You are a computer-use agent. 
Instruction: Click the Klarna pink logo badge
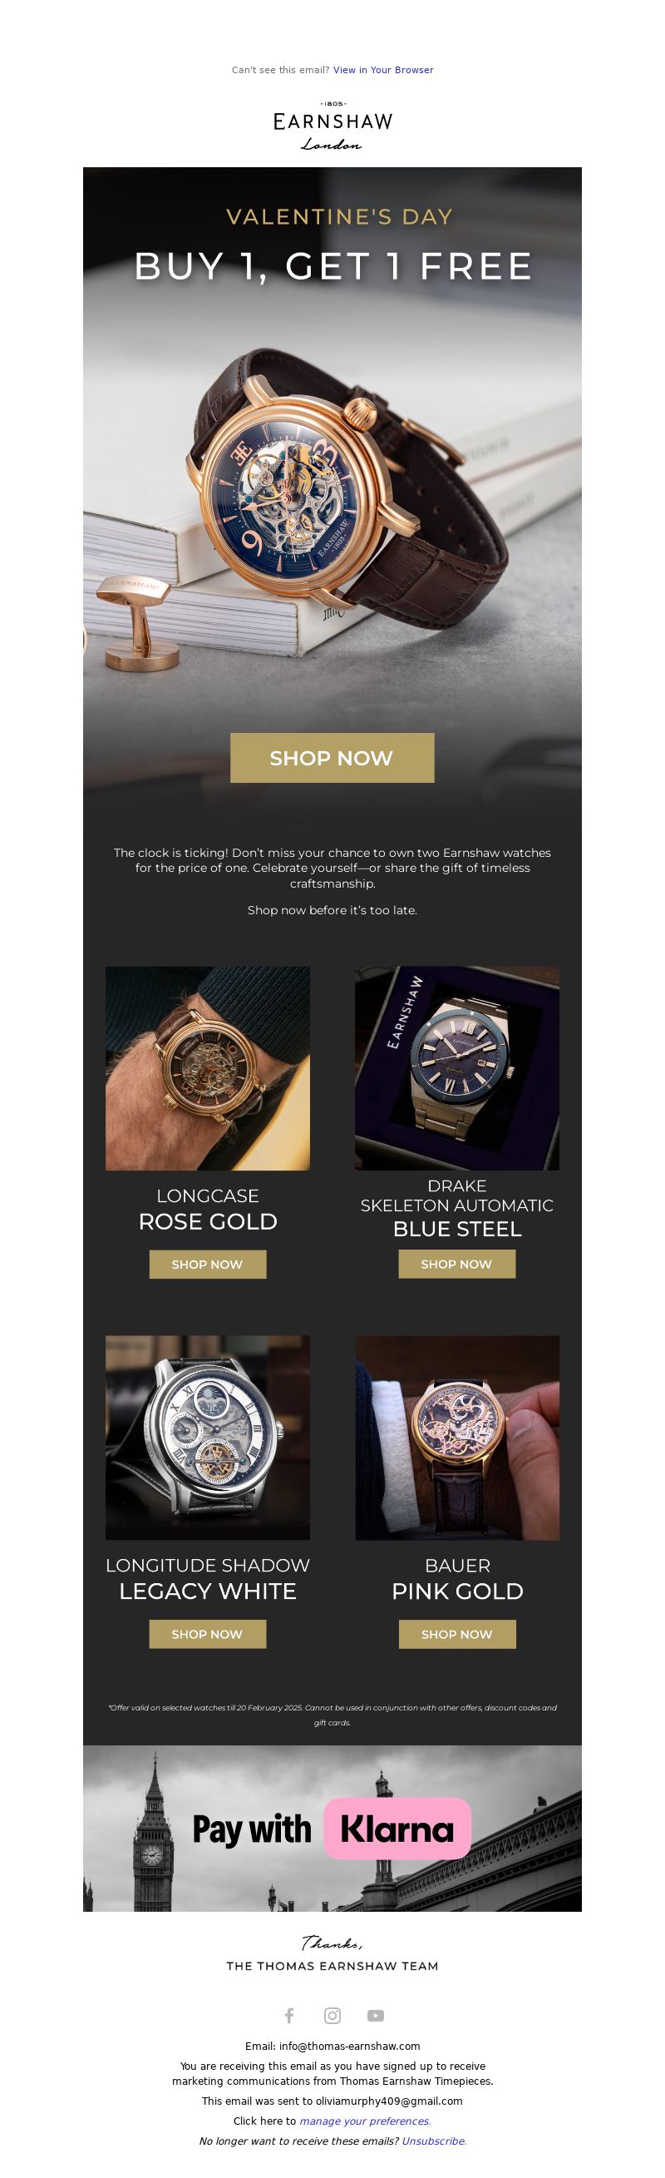point(397,1827)
